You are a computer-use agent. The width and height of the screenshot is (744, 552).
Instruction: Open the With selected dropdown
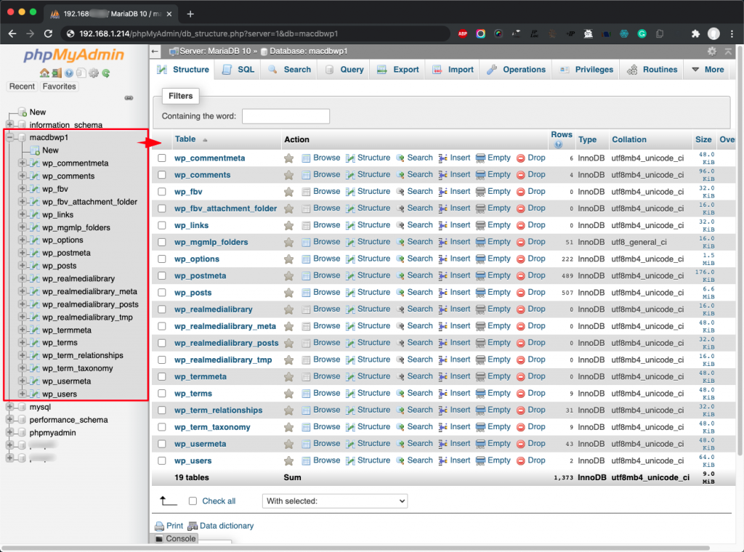335,501
